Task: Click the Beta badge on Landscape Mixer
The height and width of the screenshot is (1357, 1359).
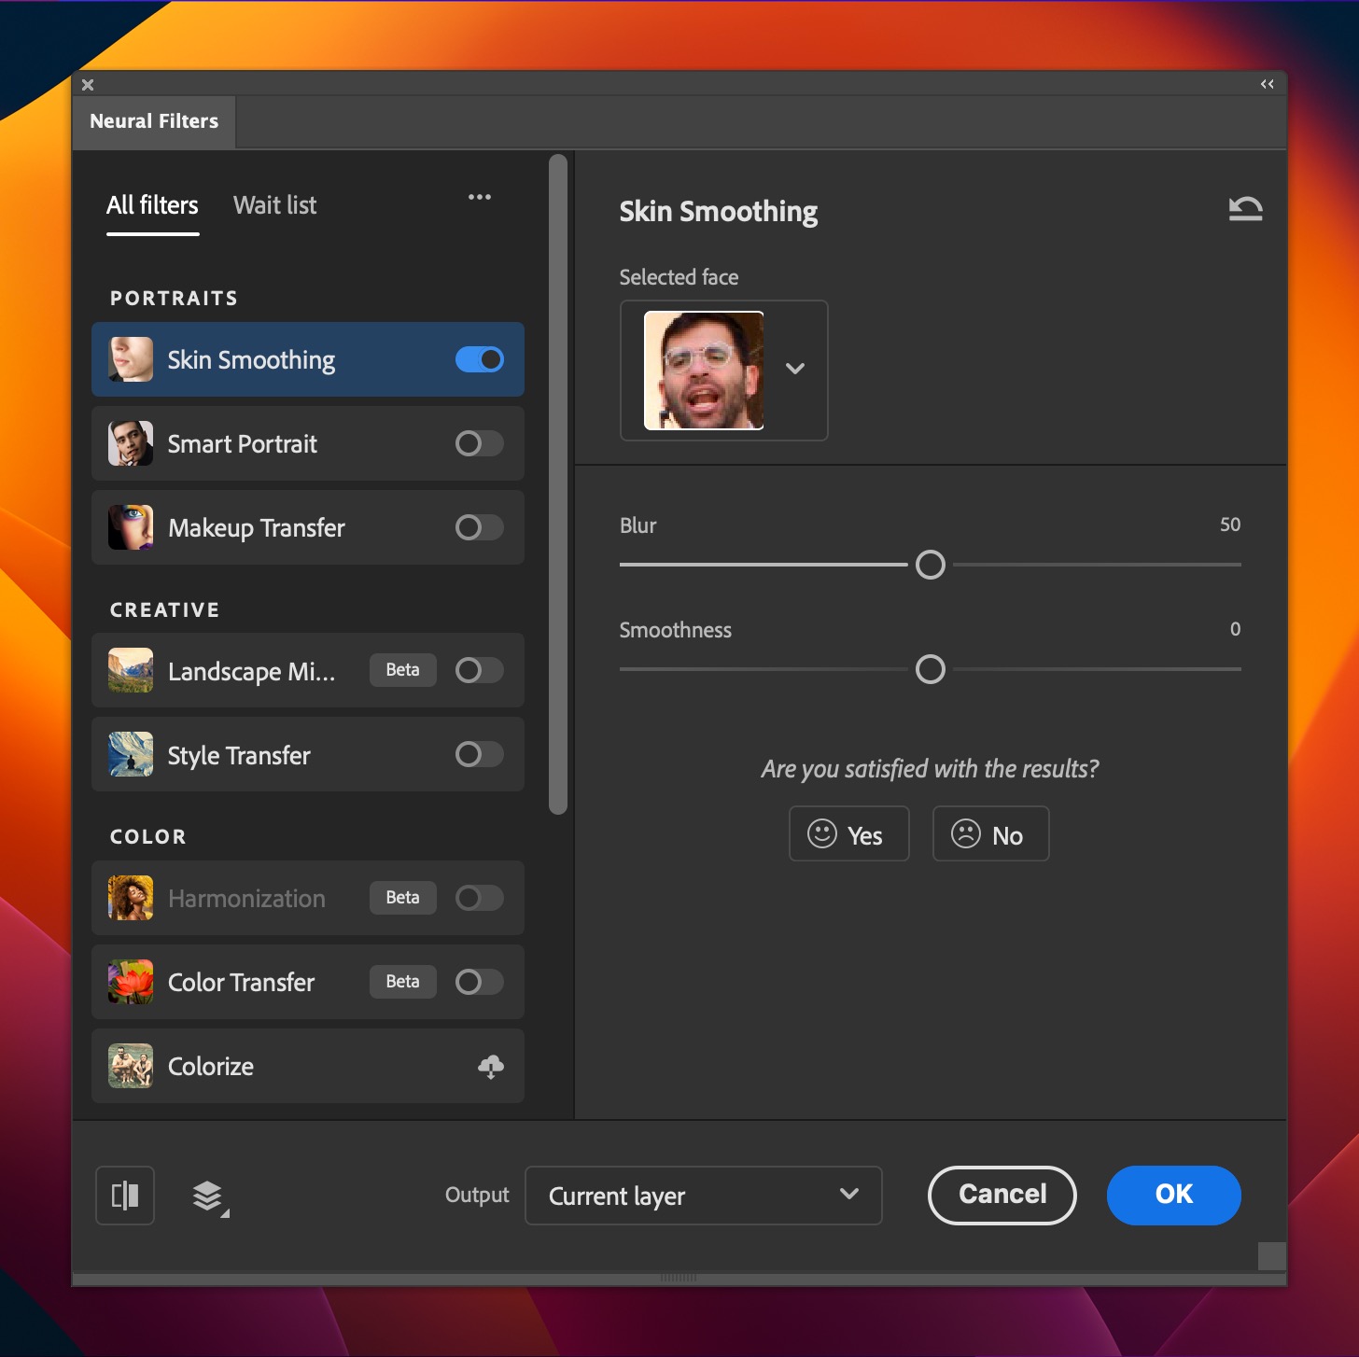Action: coord(403,670)
